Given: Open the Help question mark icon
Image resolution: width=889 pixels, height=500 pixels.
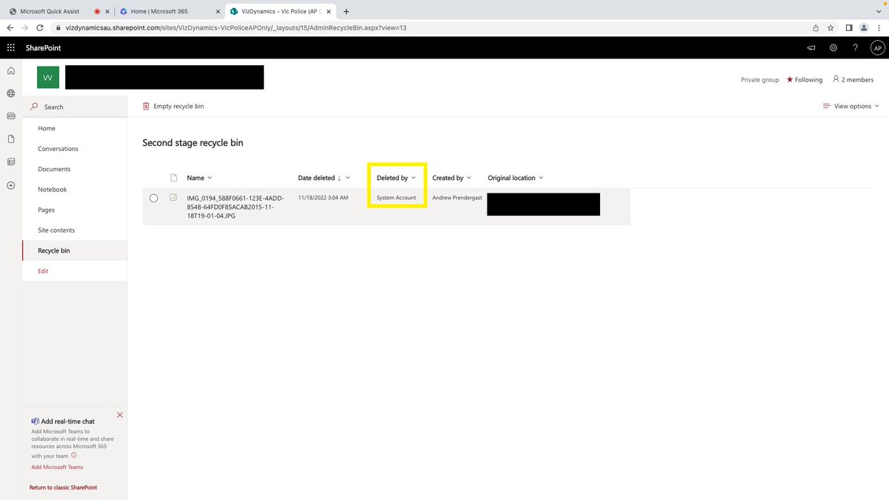Looking at the screenshot, I should tap(856, 47).
